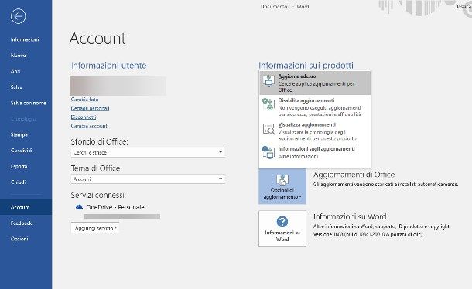Open the Sfondo di Office dropdown
472x289 pixels.
(x=148, y=152)
